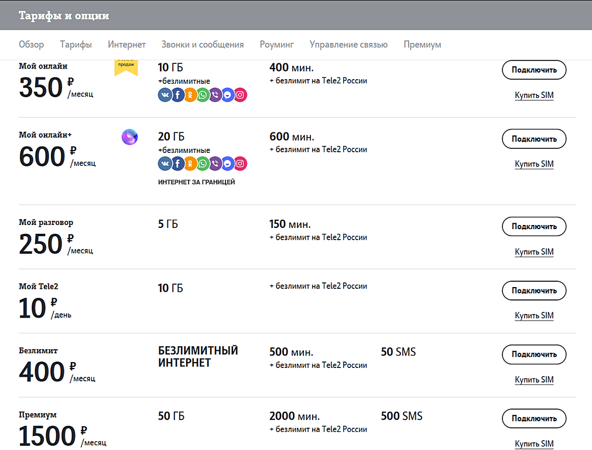Image resolution: width=592 pixels, height=450 pixels.
Task: Click the 600 ₽ /месяц price
Action: point(57,157)
